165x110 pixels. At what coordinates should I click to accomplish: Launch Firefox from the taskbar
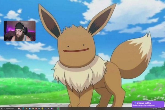[x=36, y=108]
